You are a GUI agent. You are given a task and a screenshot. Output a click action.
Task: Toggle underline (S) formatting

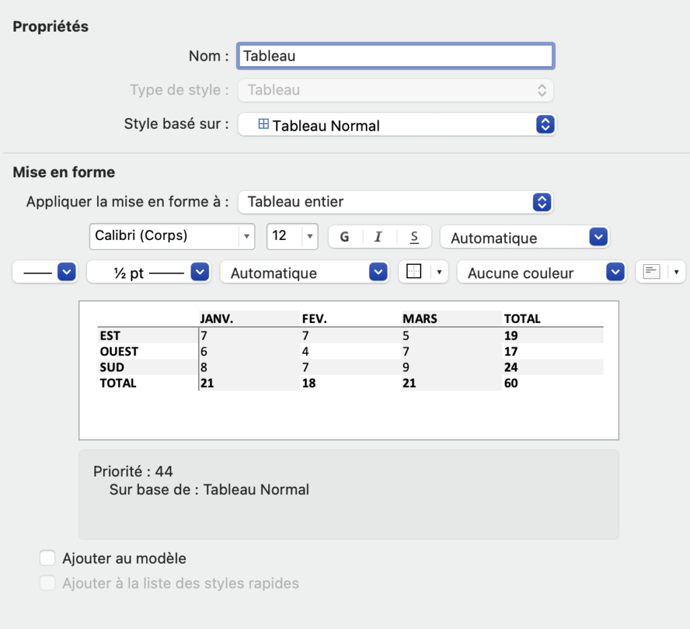(x=414, y=237)
